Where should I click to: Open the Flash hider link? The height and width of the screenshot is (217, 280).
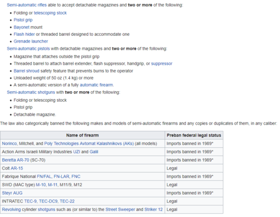[x=24, y=34]
